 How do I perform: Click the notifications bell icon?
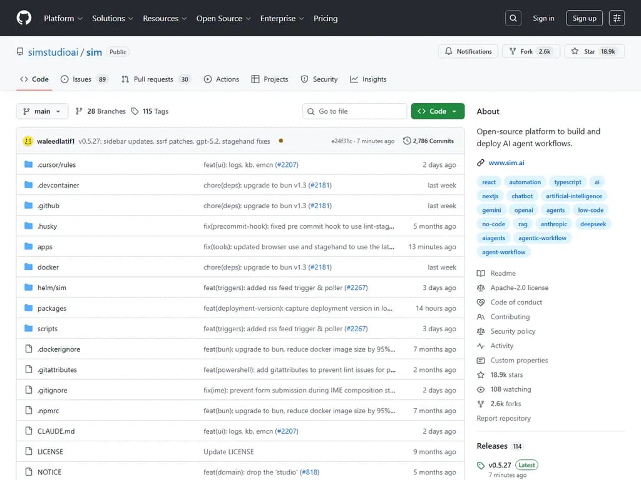click(x=449, y=51)
